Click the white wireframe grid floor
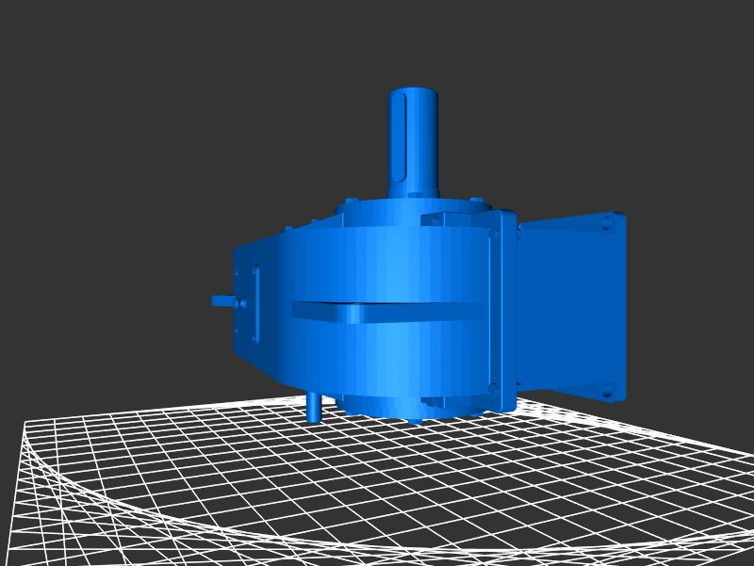The image size is (754, 566). pos(283,490)
